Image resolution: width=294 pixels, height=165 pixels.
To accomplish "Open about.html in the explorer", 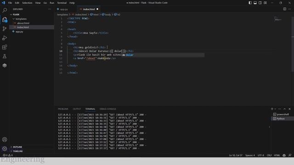I will click(x=32, y=23).
